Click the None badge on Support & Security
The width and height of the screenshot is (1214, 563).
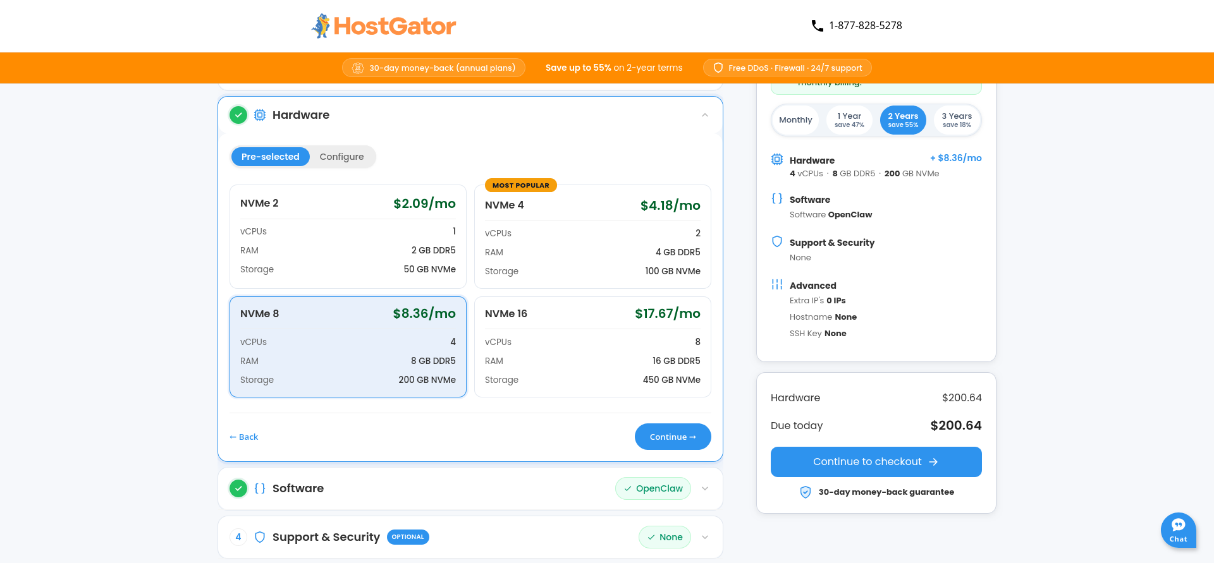point(665,537)
